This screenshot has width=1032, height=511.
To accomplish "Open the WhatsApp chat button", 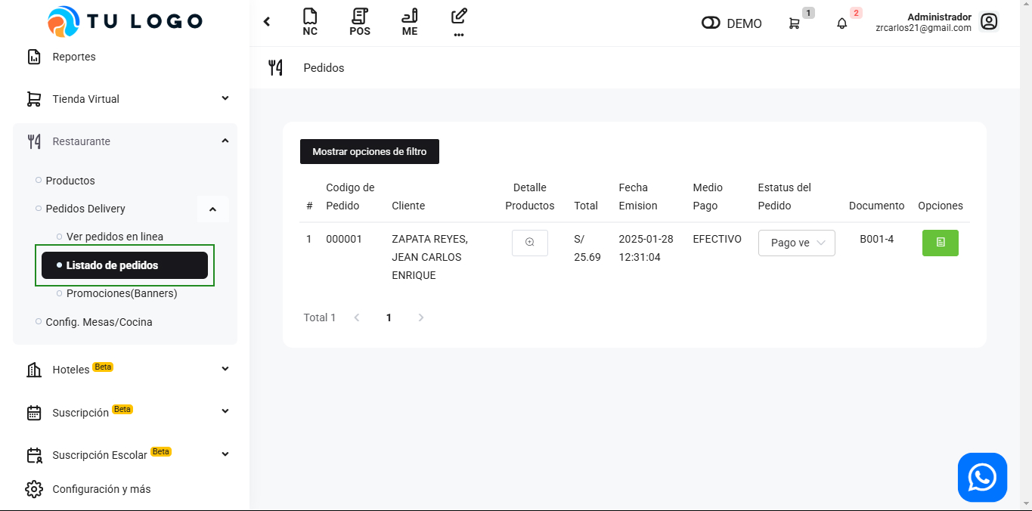I will [982, 477].
